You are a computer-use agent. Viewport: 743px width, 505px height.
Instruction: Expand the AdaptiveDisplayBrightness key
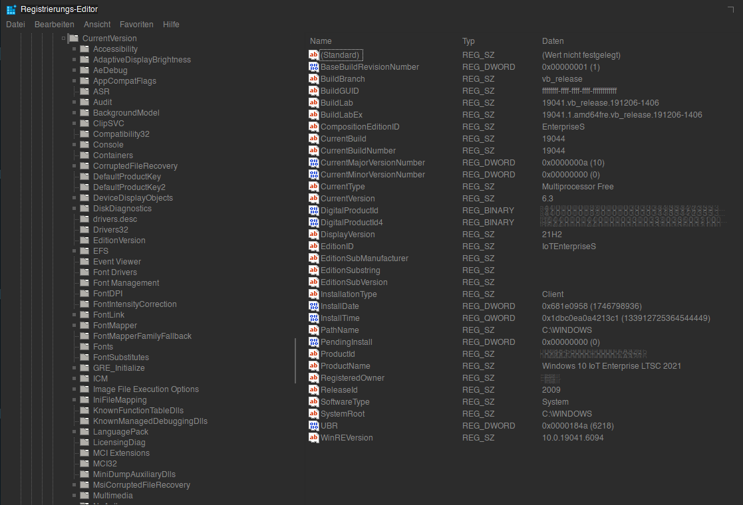(74, 60)
